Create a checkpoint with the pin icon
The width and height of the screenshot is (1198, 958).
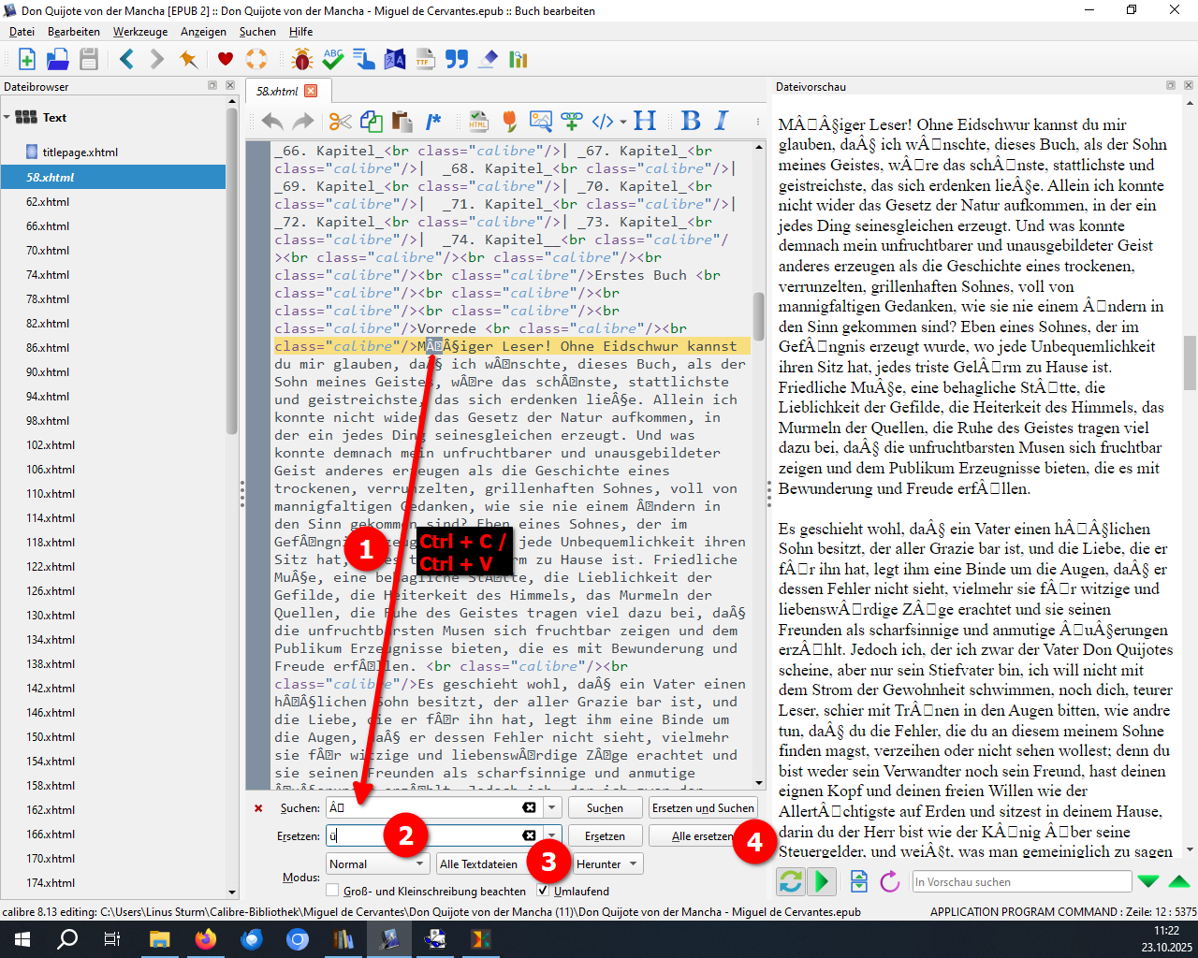click(188, 60)
